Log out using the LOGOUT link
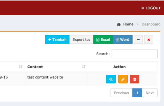 tap(151, 8)
